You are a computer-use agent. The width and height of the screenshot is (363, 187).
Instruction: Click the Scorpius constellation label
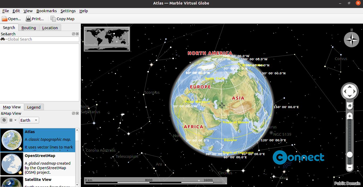coord(152,92)
